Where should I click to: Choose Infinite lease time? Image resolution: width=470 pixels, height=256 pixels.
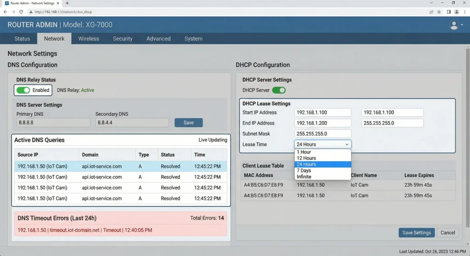[x=323, y=176]
